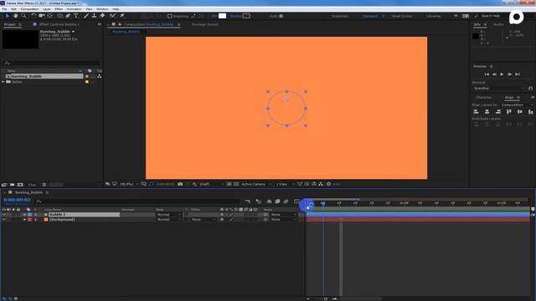536x301 pixels.
Task: Align layer to top edge
Action: tap(509, 112)
